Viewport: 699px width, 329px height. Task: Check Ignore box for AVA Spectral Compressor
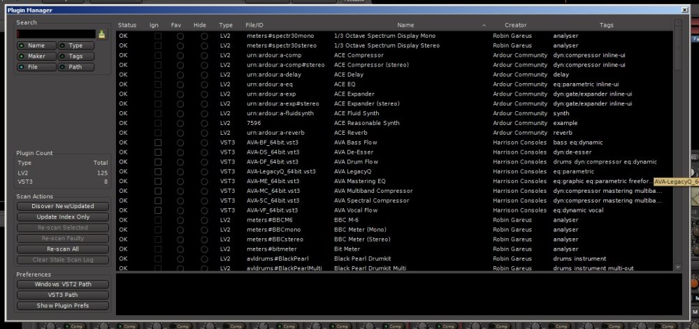[158, 200]
